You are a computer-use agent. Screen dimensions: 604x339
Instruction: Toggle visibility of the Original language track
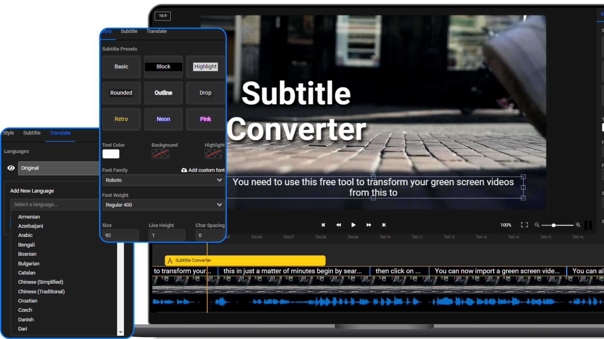point(11,168)
